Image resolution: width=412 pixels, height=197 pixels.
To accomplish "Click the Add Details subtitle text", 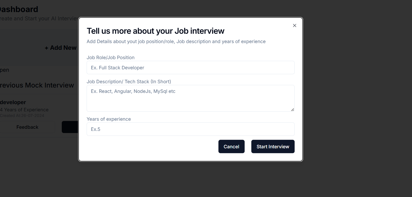I will 176,41.
